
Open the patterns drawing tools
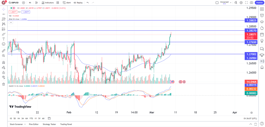[x=4, y=24]
